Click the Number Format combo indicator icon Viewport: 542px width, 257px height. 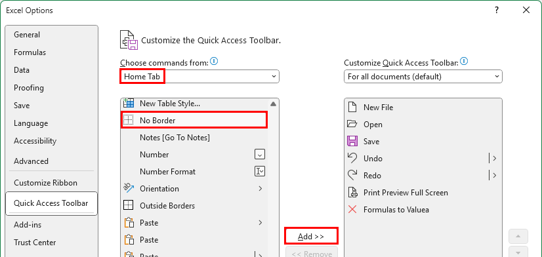click(x=260, y=171)
